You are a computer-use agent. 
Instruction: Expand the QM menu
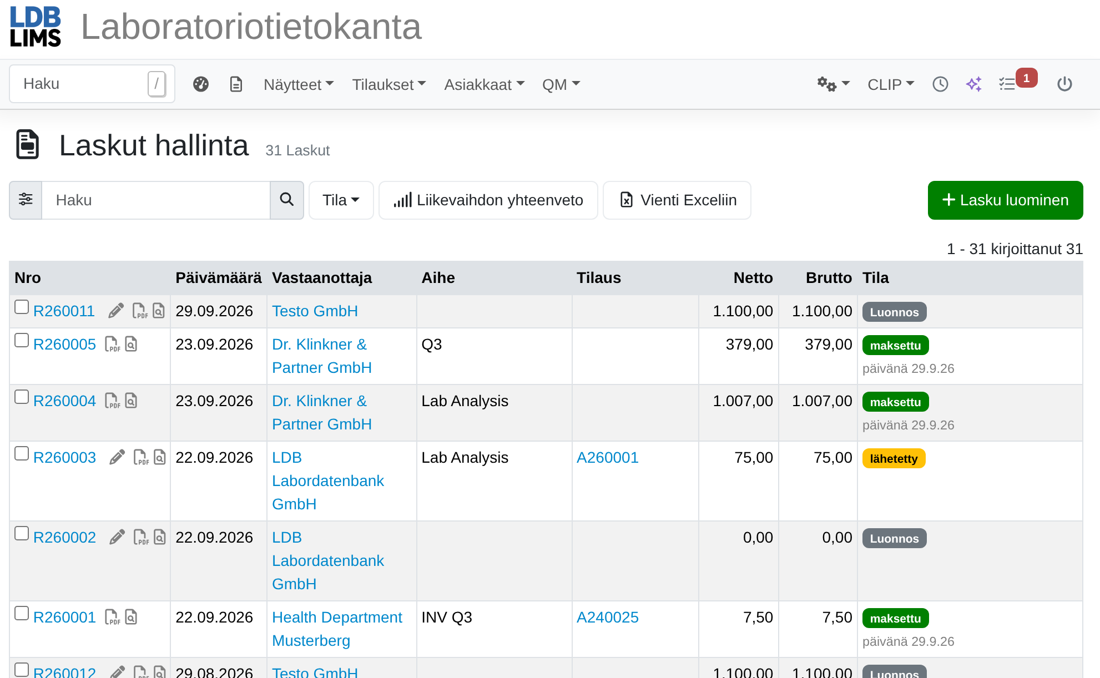coord(561,84)
